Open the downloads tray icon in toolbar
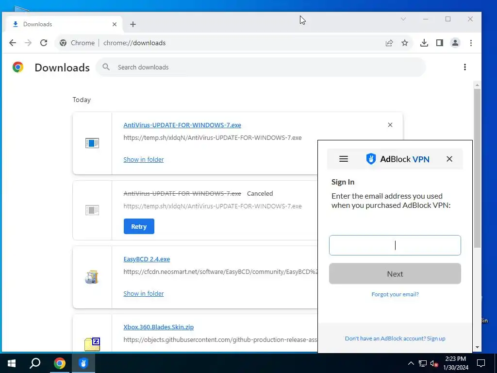497x373 pixels. [424, 43]
